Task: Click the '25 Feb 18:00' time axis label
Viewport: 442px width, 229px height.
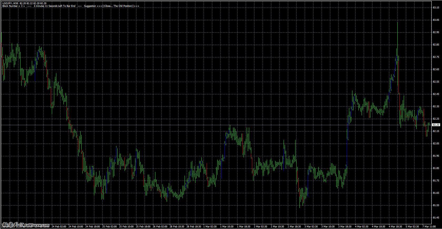Action: [x=143, y=226]
